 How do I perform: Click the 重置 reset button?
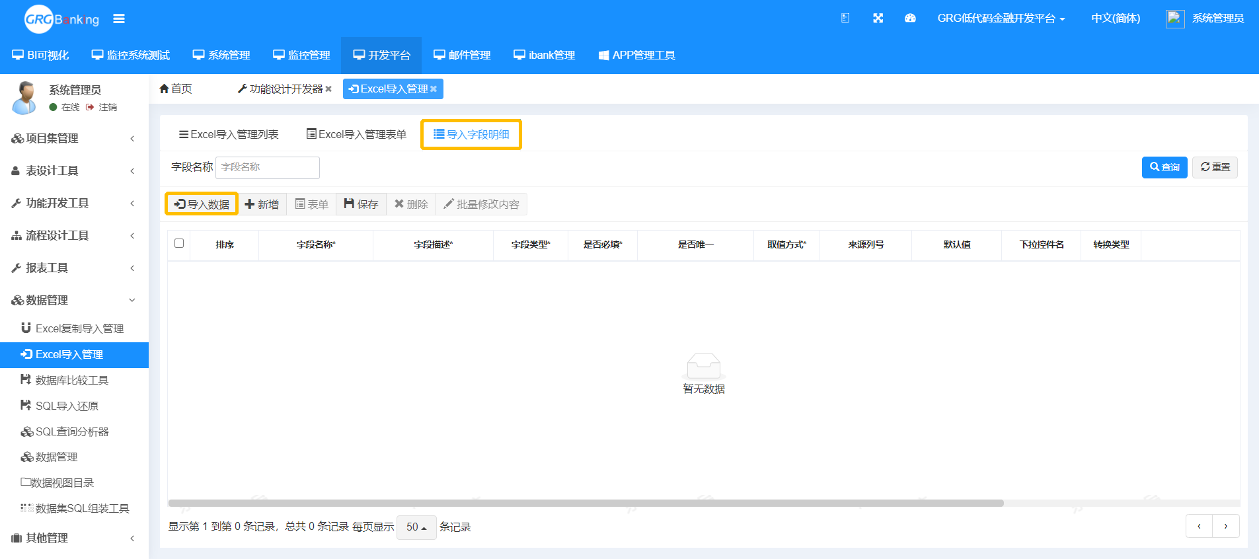tap(1215, 167)
